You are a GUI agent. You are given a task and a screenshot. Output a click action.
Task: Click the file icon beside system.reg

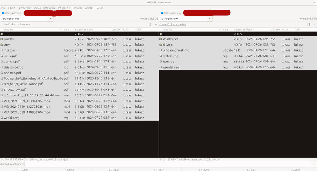tap(161, 56)
